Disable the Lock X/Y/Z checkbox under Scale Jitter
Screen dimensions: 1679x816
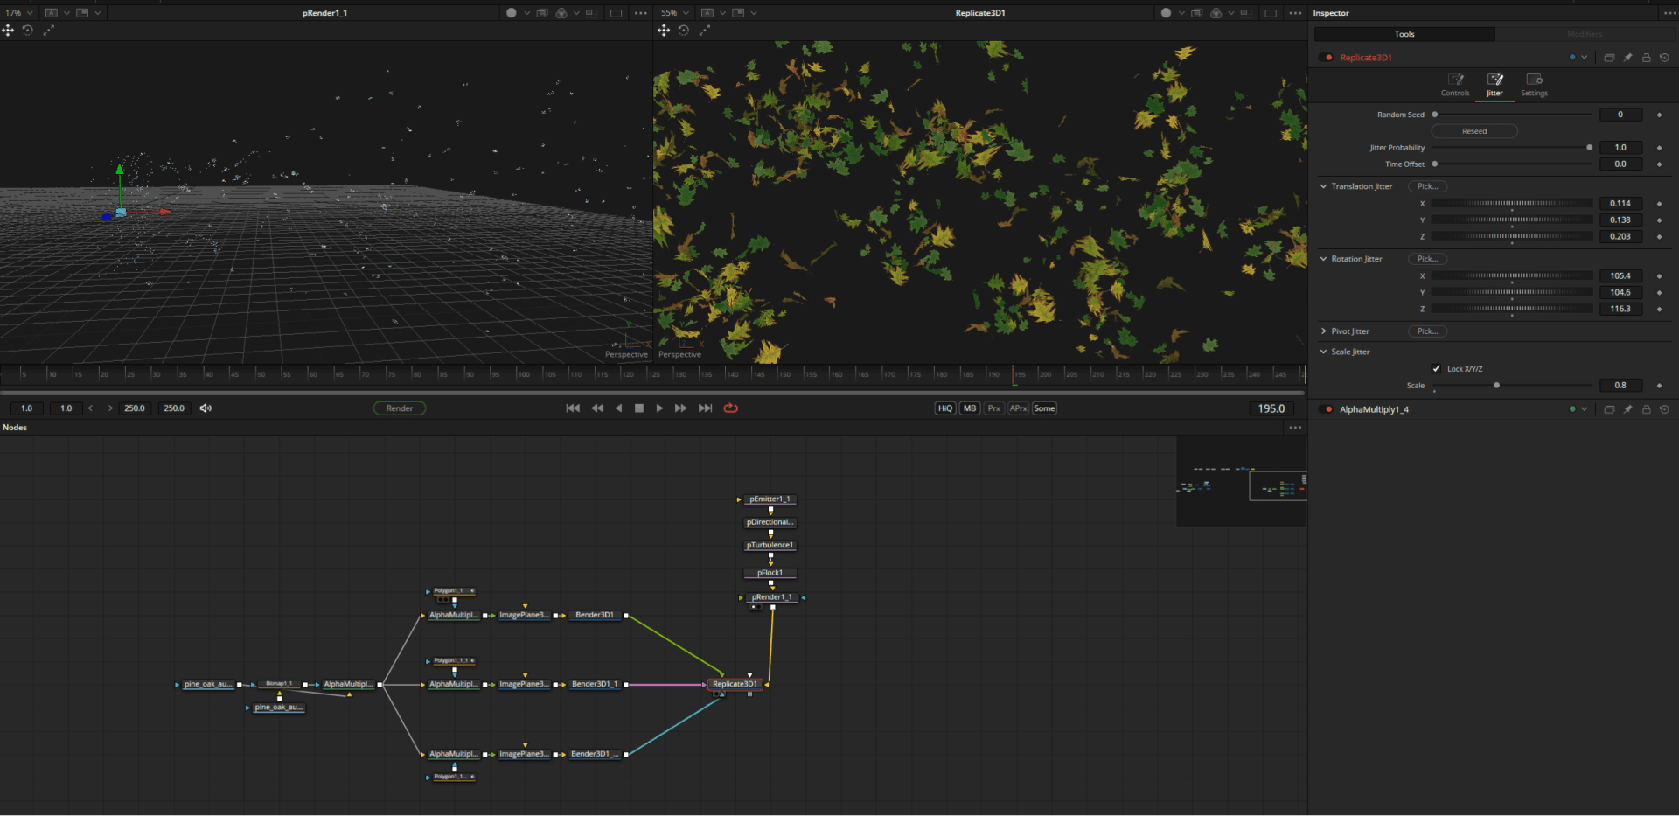click(1437, 368)
